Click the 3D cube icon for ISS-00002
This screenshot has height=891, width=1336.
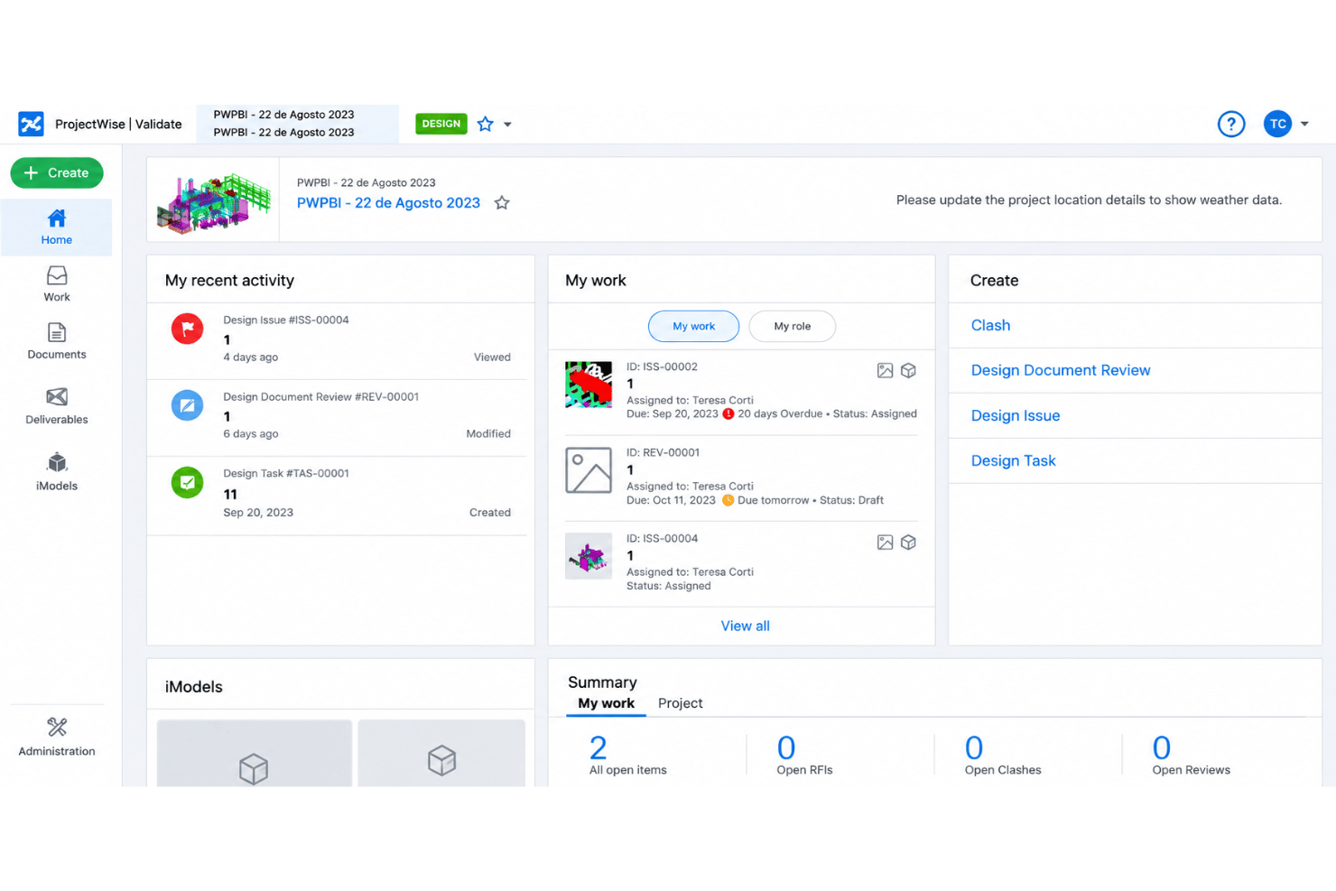(x=908, y=370)
